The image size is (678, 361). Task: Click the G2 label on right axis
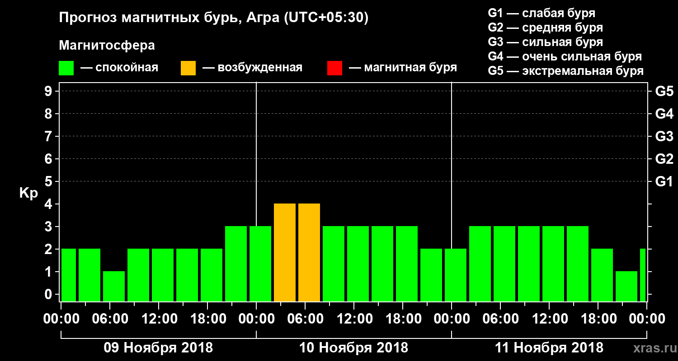[x=664, y=159]
